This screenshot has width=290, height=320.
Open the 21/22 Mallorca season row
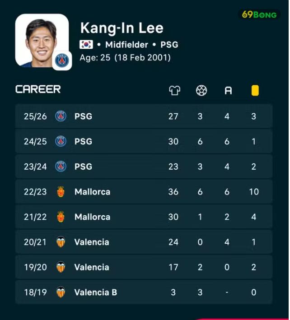144,217
